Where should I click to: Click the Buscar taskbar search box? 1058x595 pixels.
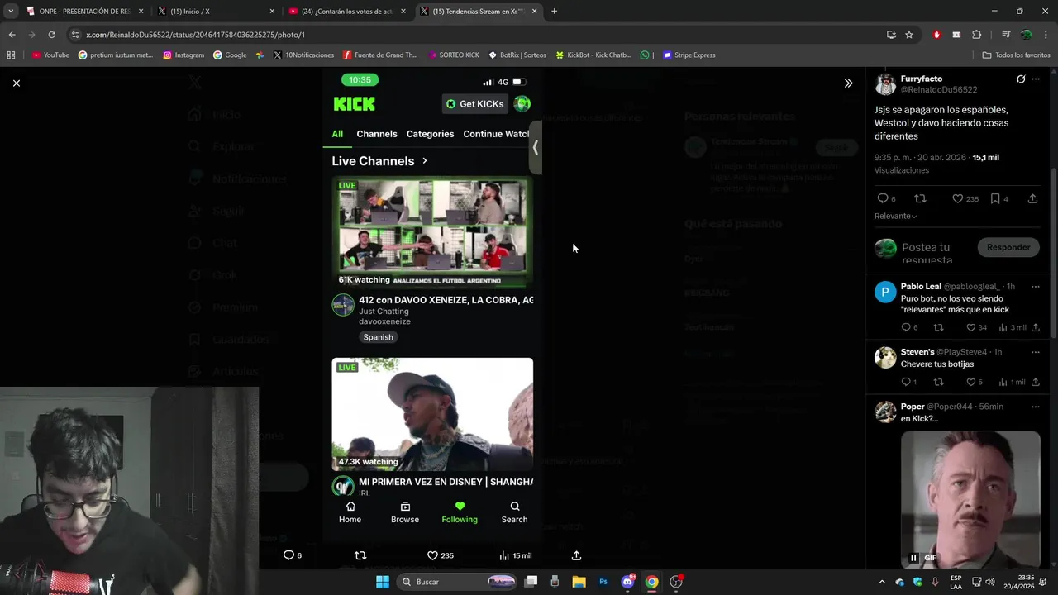tap(457, 582)
